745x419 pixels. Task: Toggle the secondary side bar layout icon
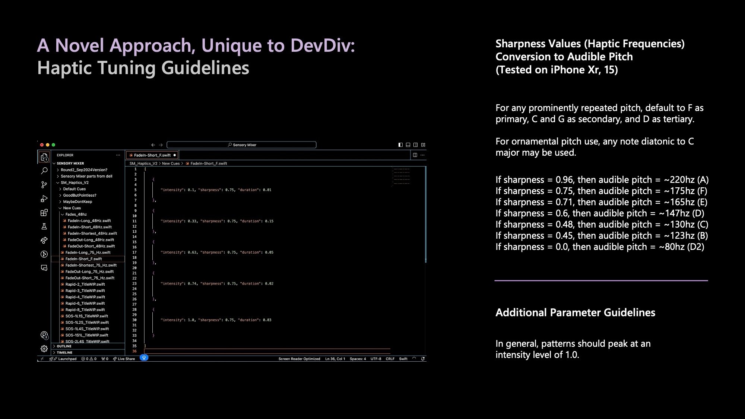click(415, 145)
